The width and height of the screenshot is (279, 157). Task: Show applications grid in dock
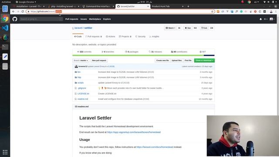pos(5,152)
